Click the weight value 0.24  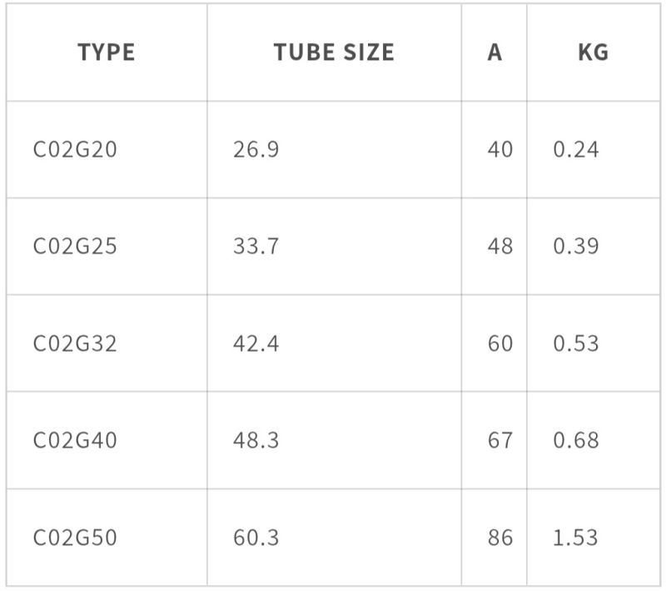(576, 150)
